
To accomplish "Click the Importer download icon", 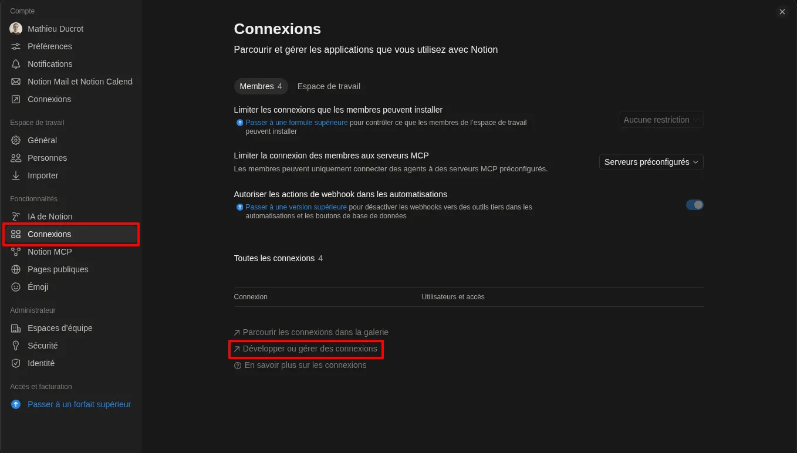I will pos(16,175).
